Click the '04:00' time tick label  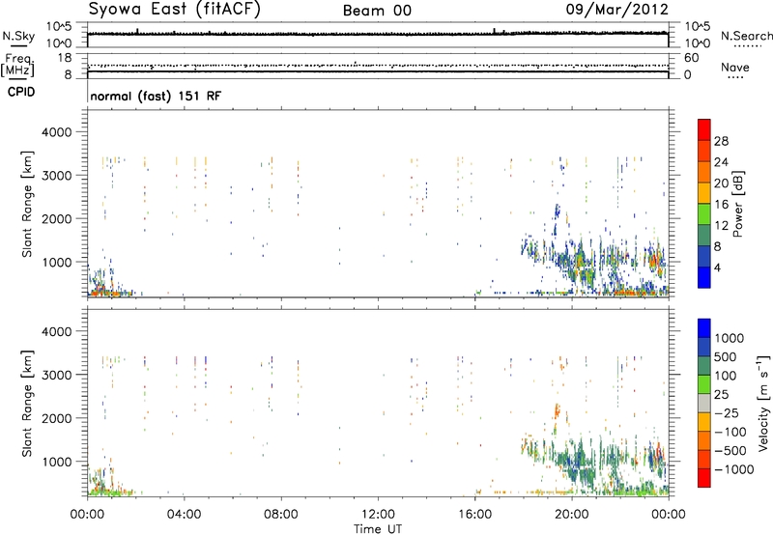click(184, 515)
